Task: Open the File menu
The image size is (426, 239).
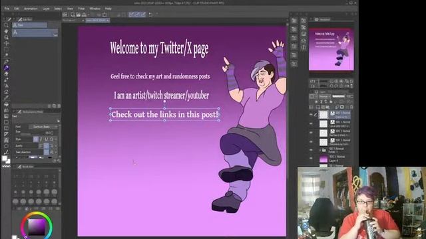Action: coord(7,9)
